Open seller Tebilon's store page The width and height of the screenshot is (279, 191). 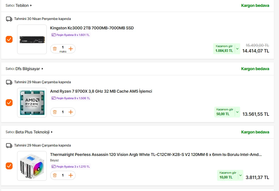22,5
